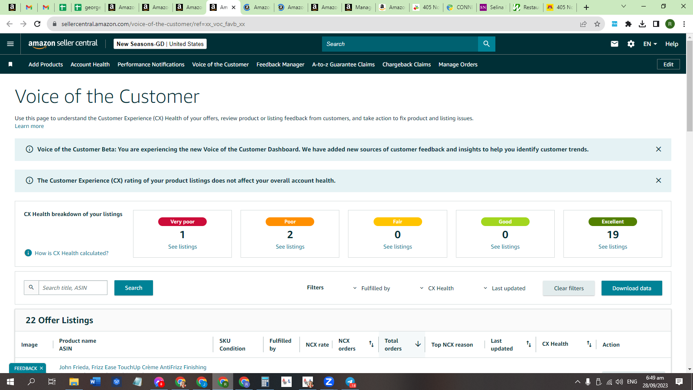Reload the page with the browser refresh button
The height and width of the screenshot is (390, 693).
tap(37, 24)
